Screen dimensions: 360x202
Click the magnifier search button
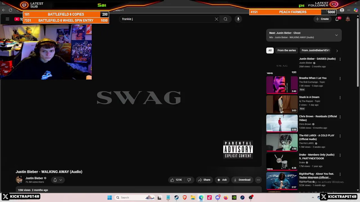pyautogui.click(x=226, y=19)
